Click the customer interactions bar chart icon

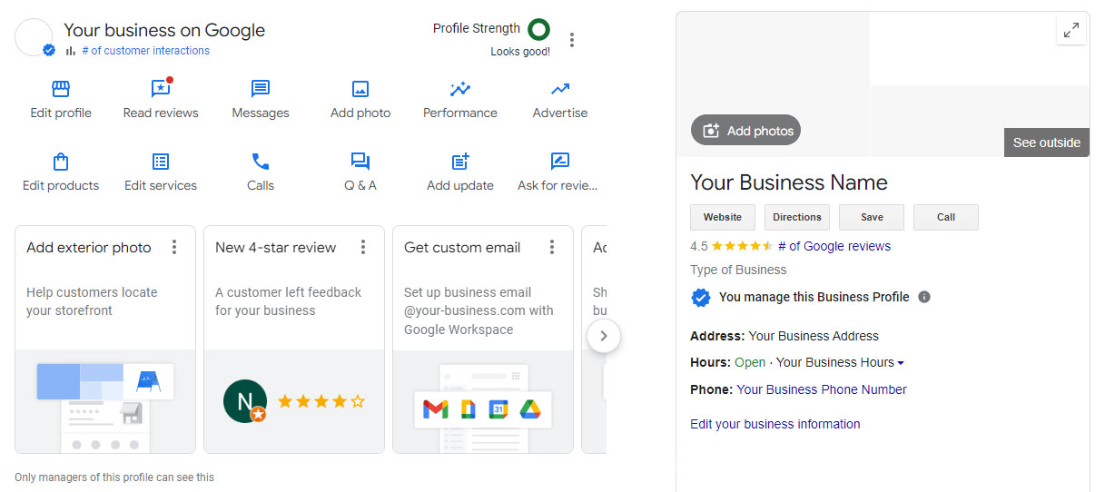coord(70,51)
